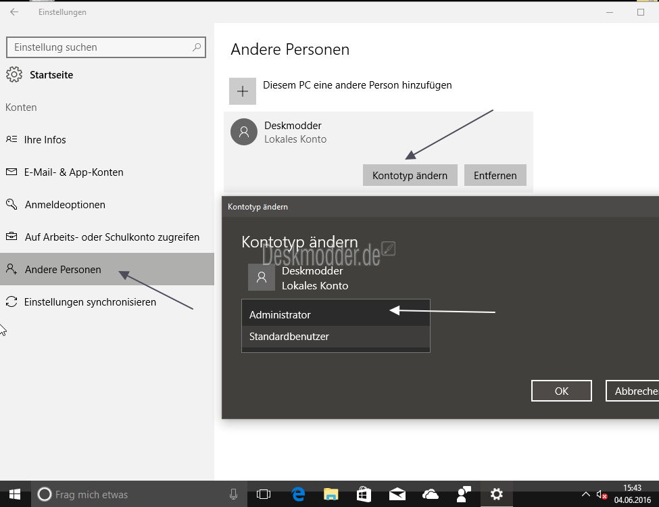Open Einstellungen synchronisieren page
659x507 pixels.
tap(107, 302)
